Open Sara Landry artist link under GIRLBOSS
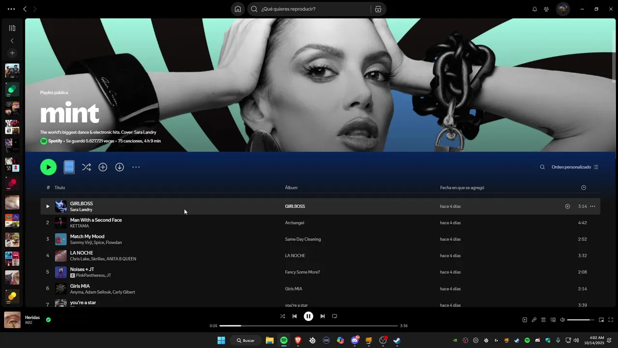 point(81,210)
